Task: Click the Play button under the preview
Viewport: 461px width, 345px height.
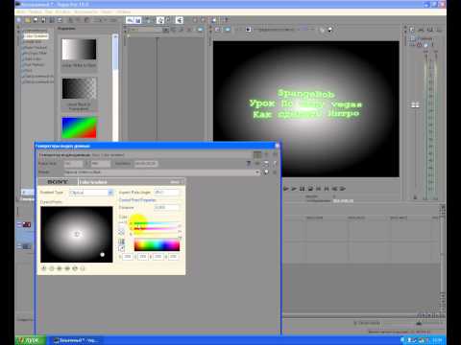Action: pyautogui.click(x=294, y=189)
